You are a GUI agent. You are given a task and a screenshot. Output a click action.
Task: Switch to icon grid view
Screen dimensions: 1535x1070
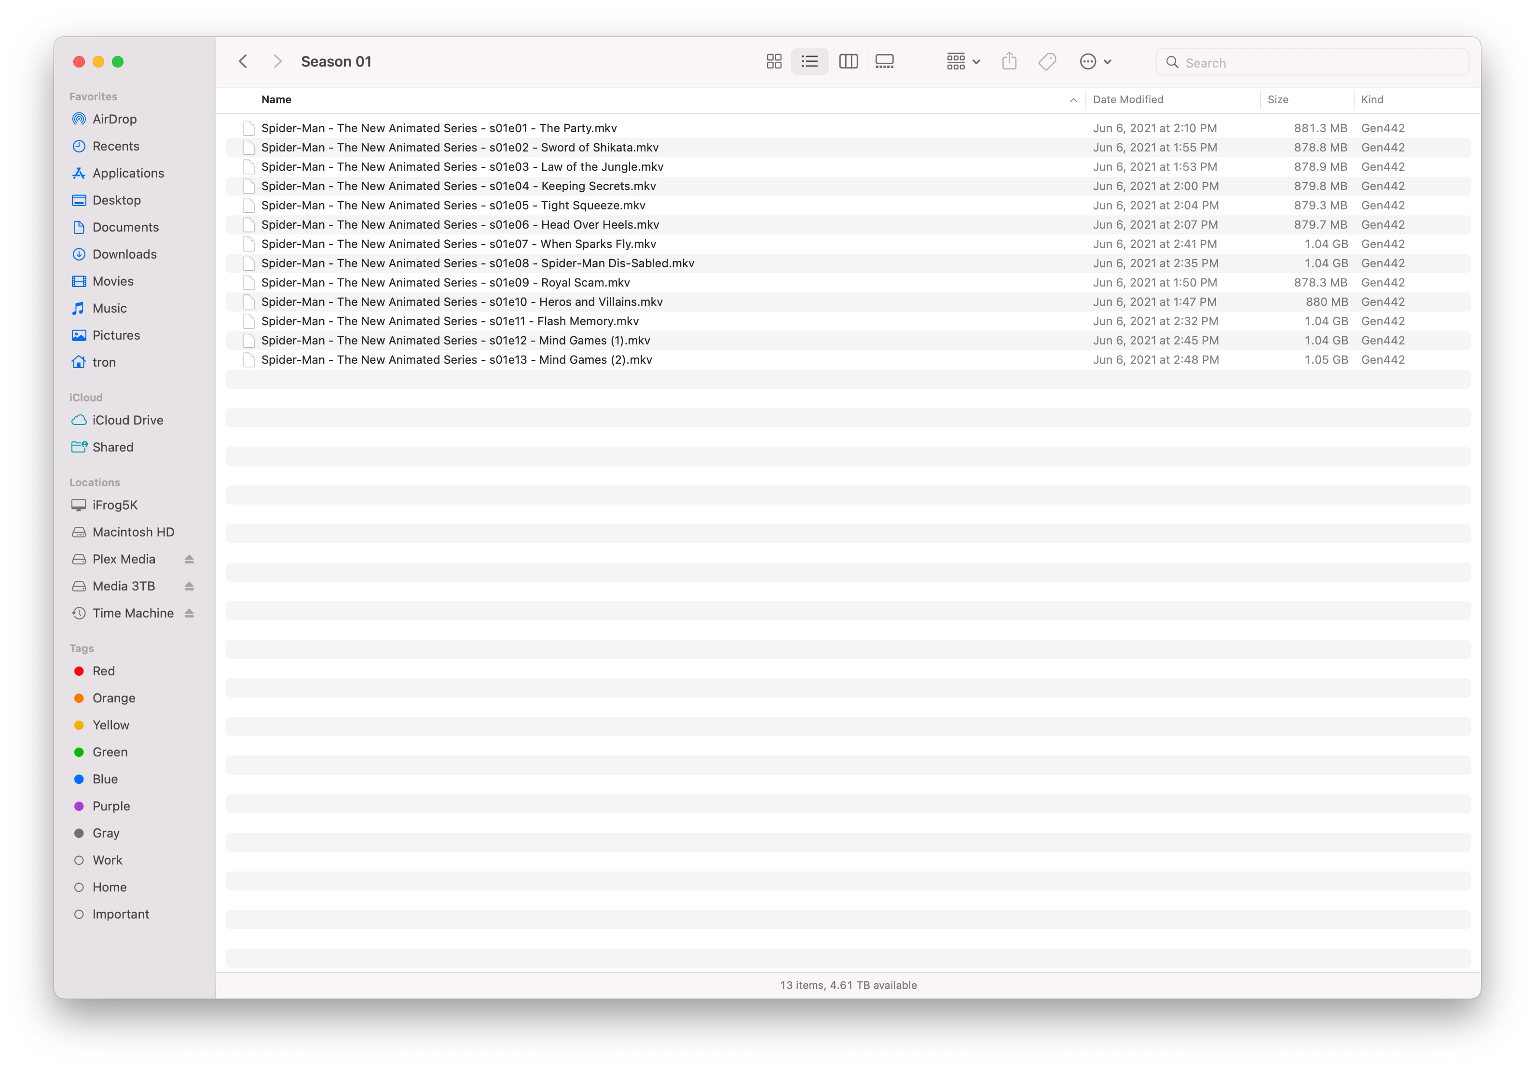click(773, 62)
